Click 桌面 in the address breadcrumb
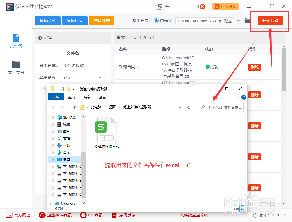Image resolution: width=292 pixels, height=222 pixels. 112,107
